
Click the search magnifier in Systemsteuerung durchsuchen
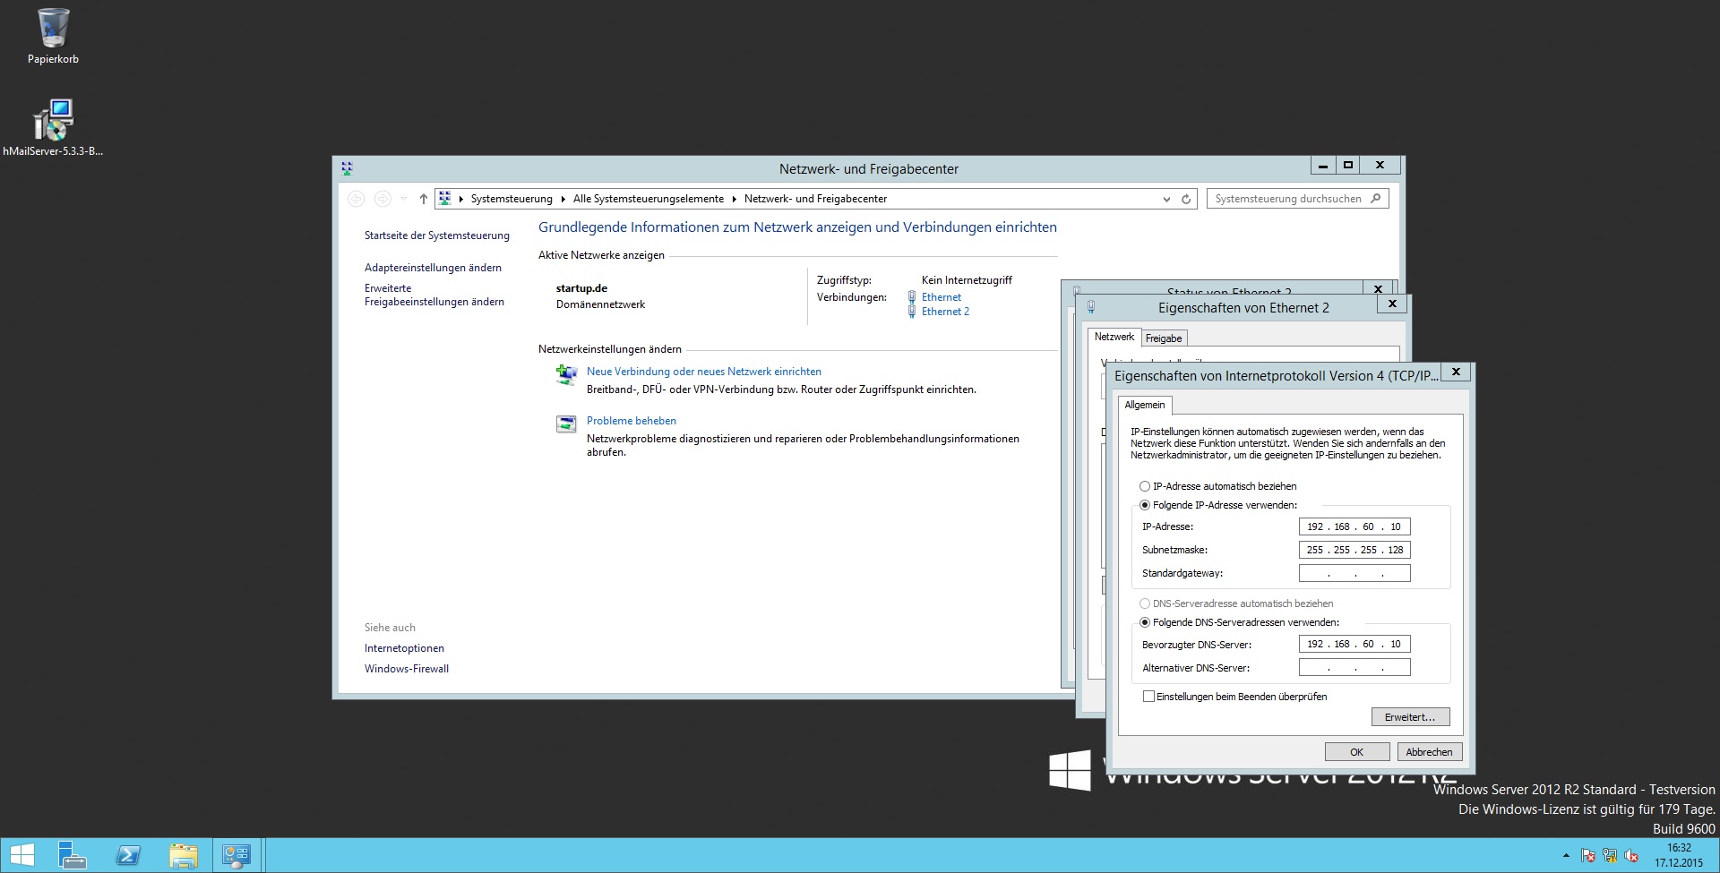[1376, 198]
